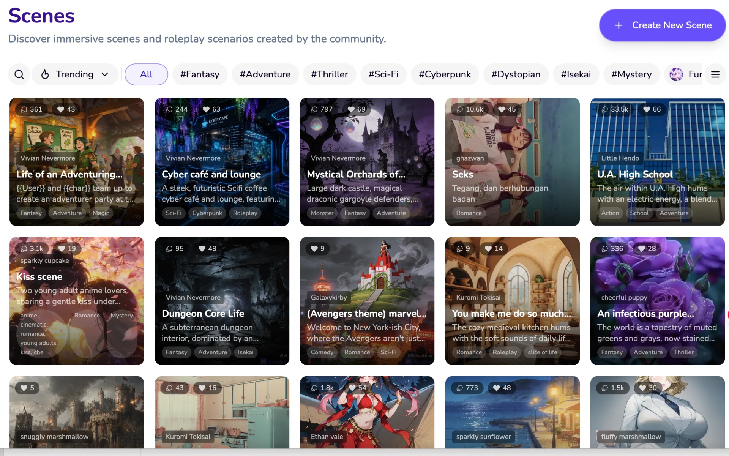Image resolution: width=729 pixels, height=456 pixels.
Task: Open the hamburger menu beside the tag filters
Action: 715,74
